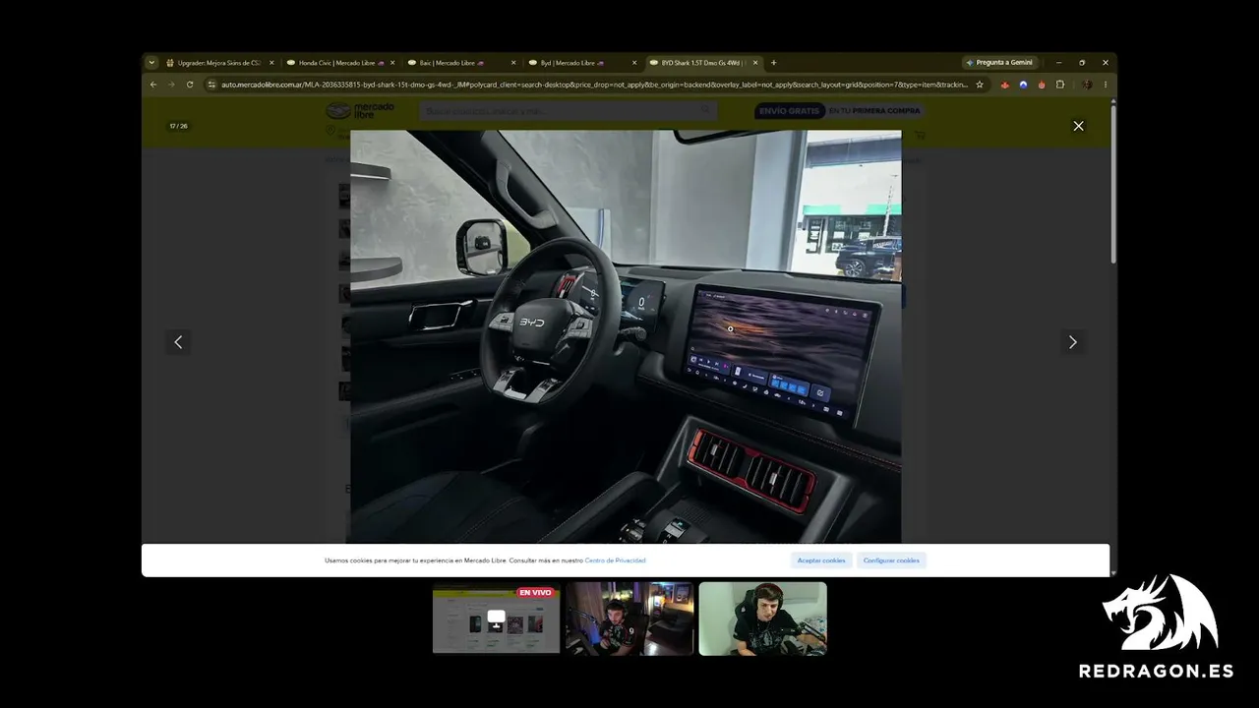View site information icon in address bar
The width and height of the screenshot is (1259, 708).
click(211, 85)
